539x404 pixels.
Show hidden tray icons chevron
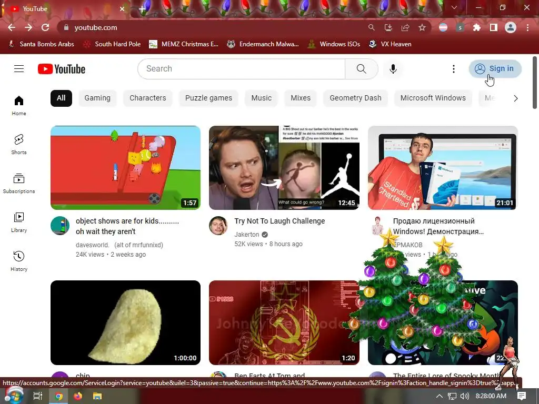point(440,396)
